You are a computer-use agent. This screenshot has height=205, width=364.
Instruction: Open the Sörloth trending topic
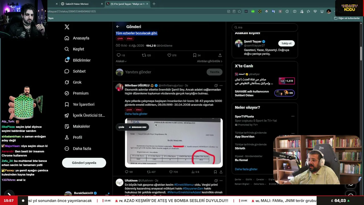[240, 148]
